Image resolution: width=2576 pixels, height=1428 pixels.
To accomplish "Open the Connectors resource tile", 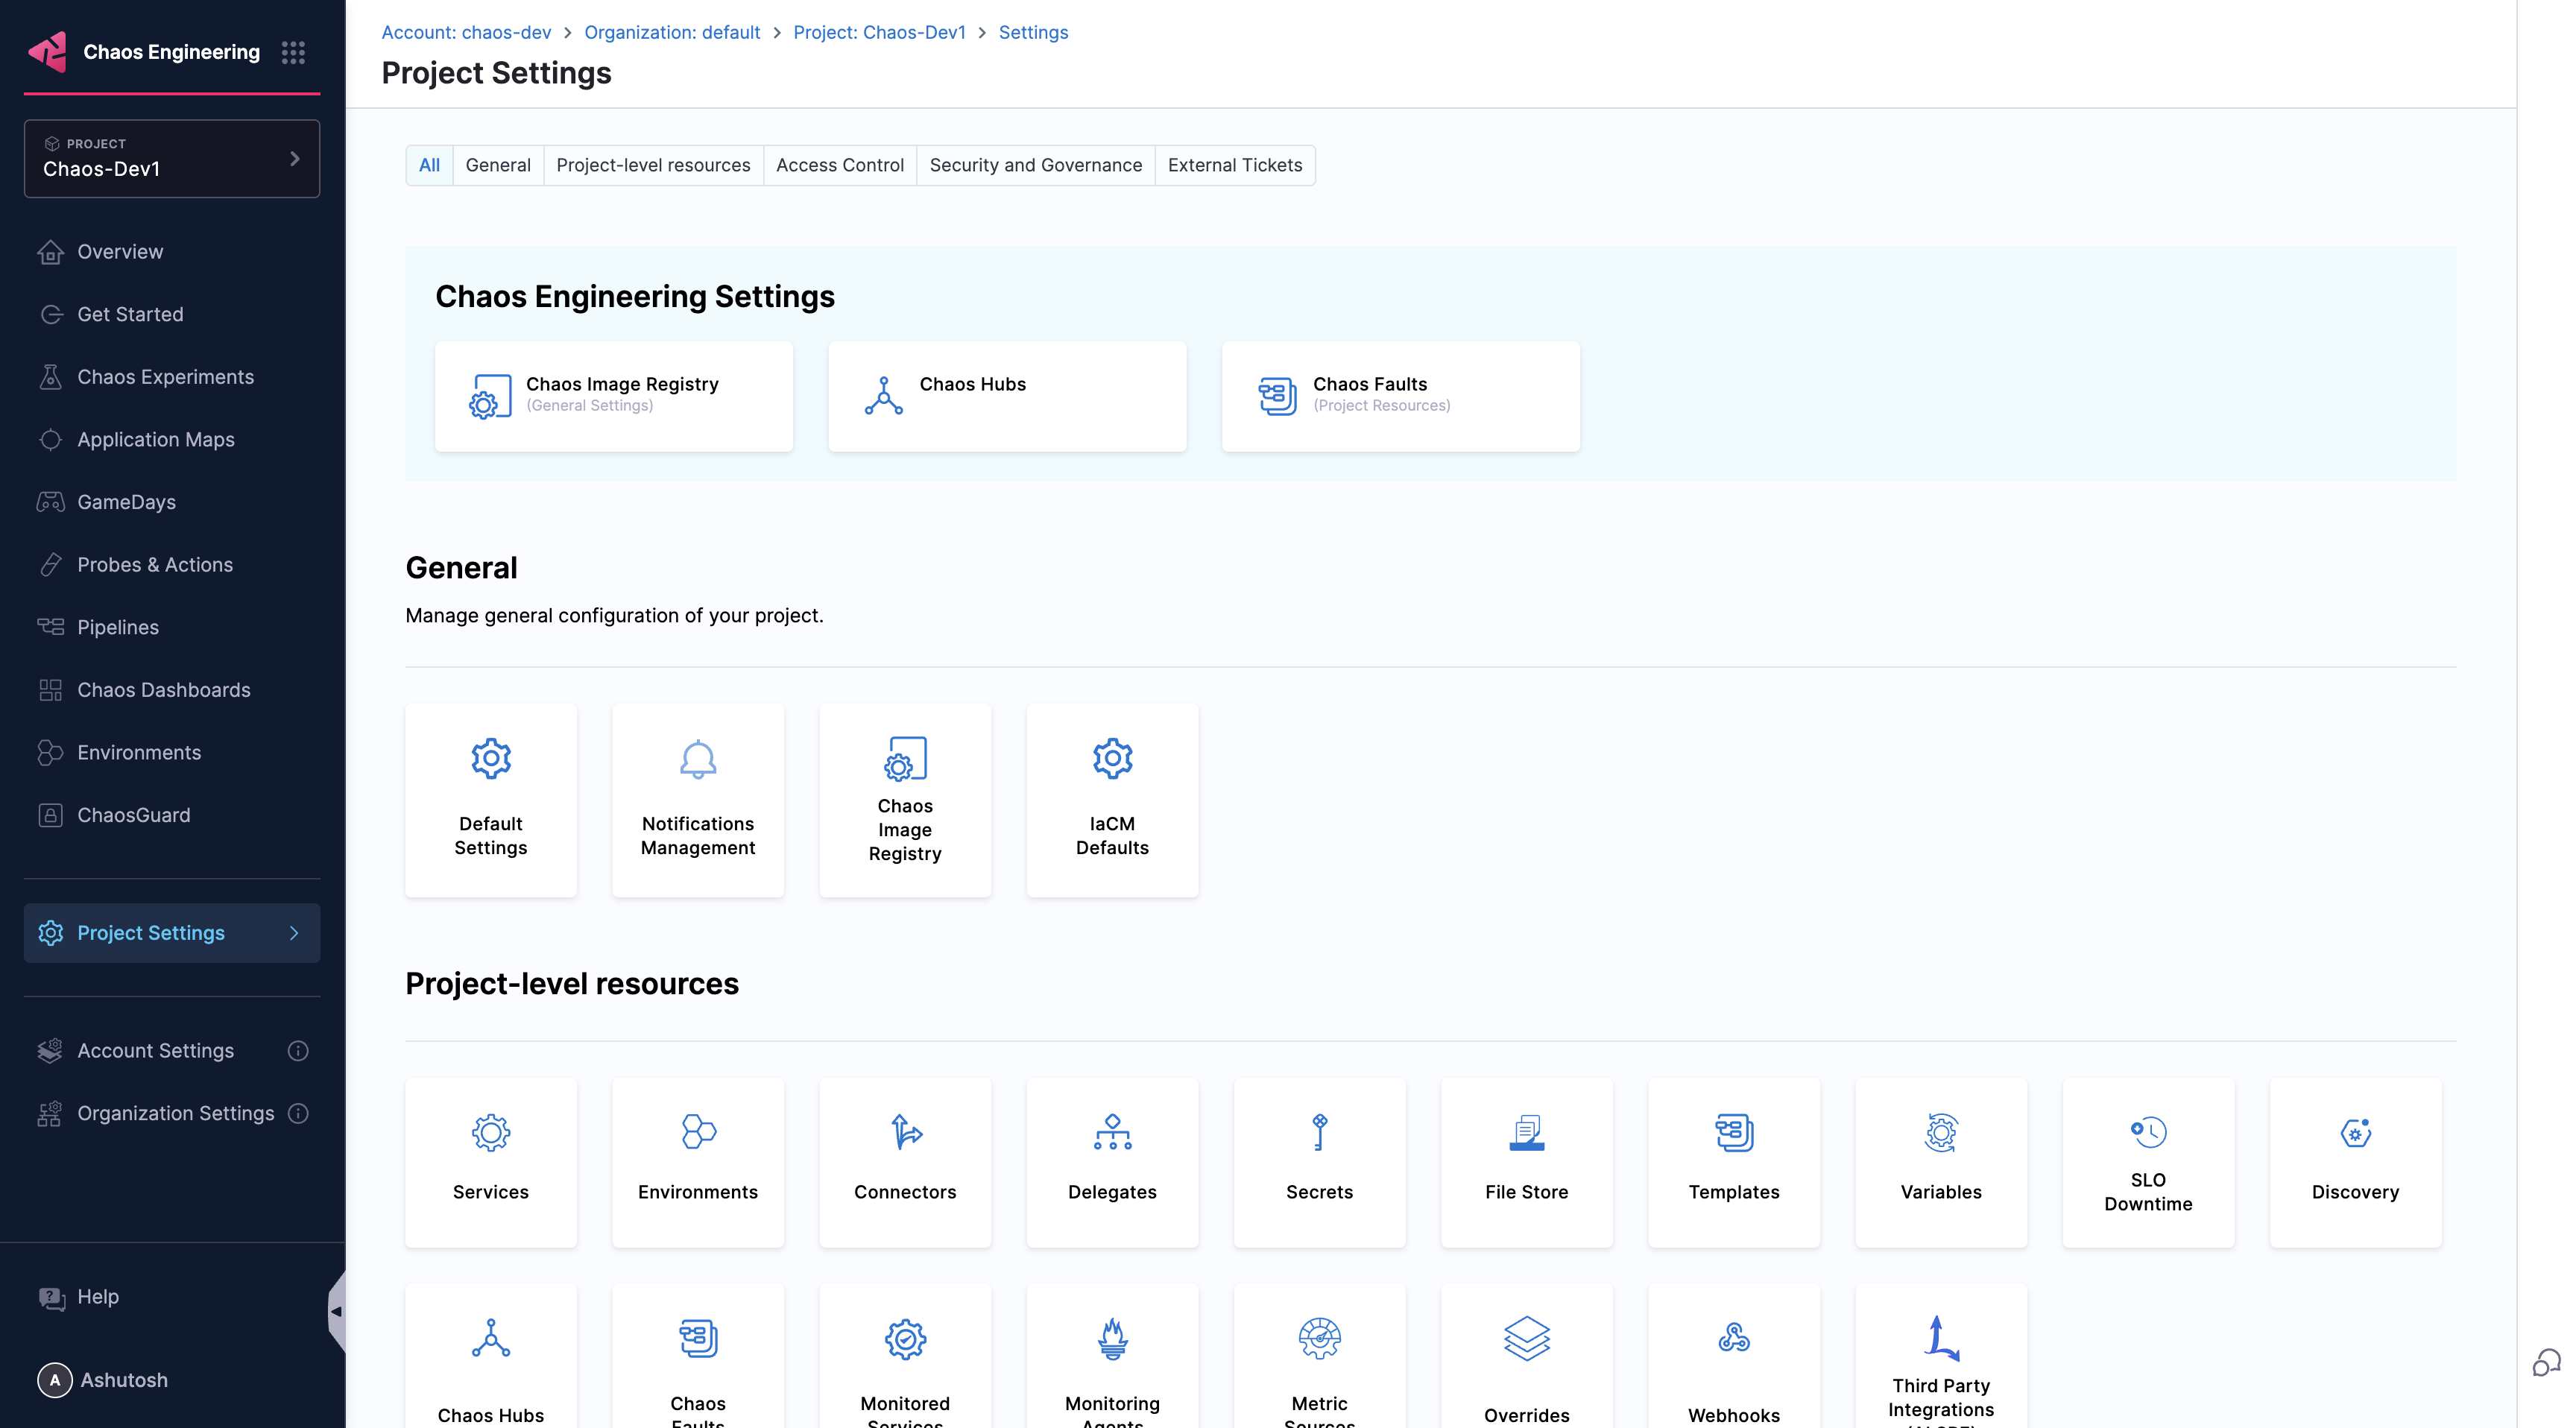I will [x=904, y=1161].
